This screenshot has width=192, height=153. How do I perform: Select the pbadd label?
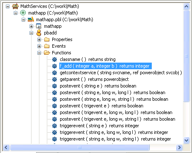[50, 33]
